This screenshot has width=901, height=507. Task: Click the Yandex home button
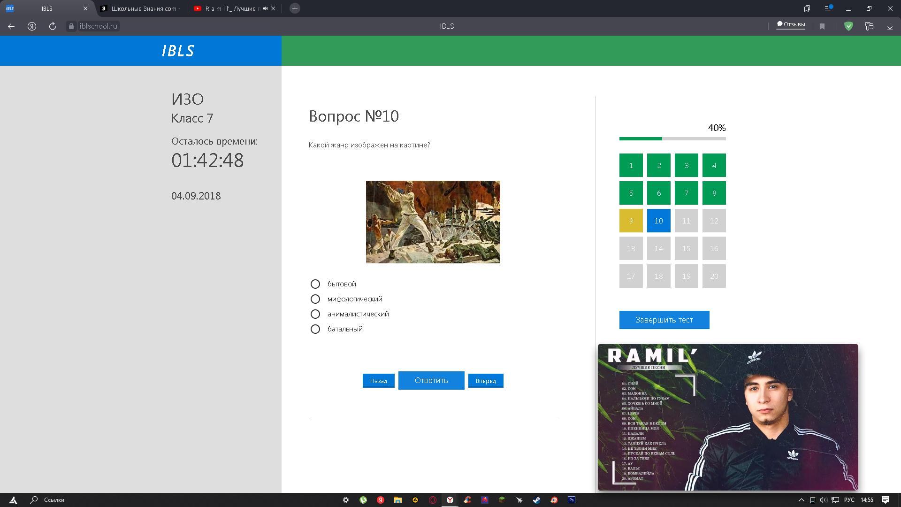pyautogui.click(x=32, y=26)
